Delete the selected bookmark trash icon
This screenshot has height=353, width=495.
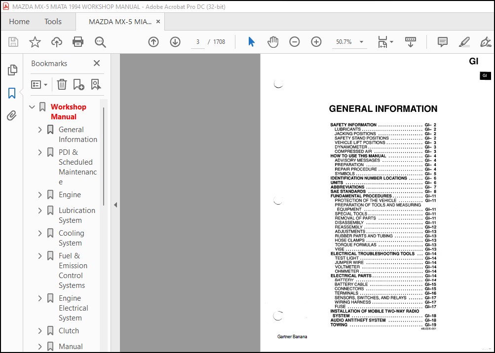point(62,84)
